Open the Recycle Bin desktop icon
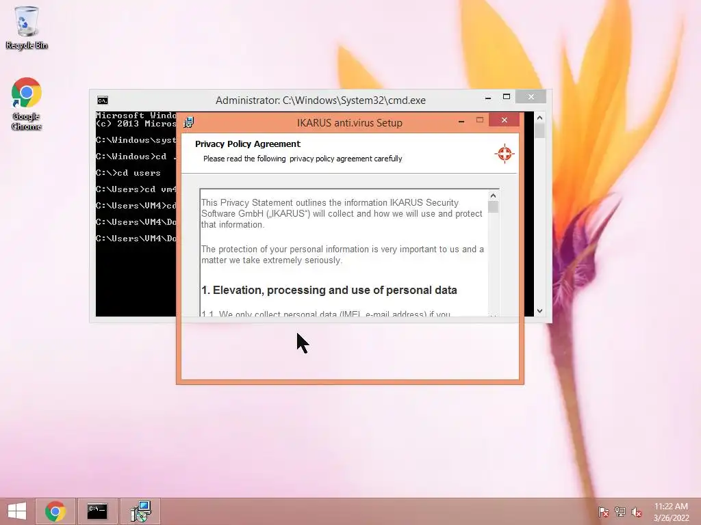This screenshot has width=701, height=525. click(x=27, y=27)
